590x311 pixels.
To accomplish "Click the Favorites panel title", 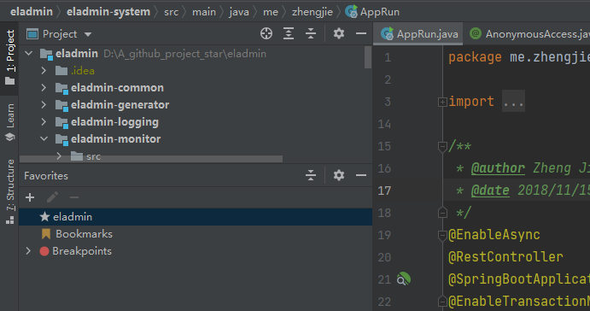I will click(x=46, y=176).
